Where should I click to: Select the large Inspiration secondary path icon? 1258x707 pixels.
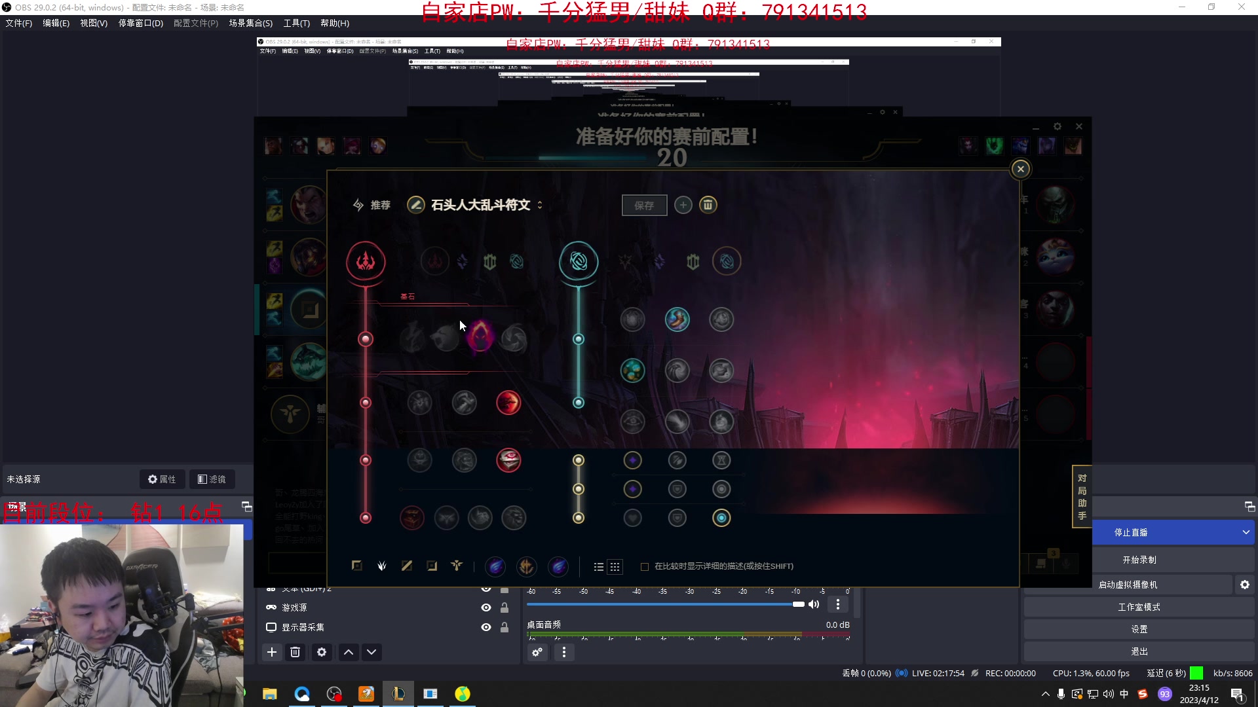(579, 262)
